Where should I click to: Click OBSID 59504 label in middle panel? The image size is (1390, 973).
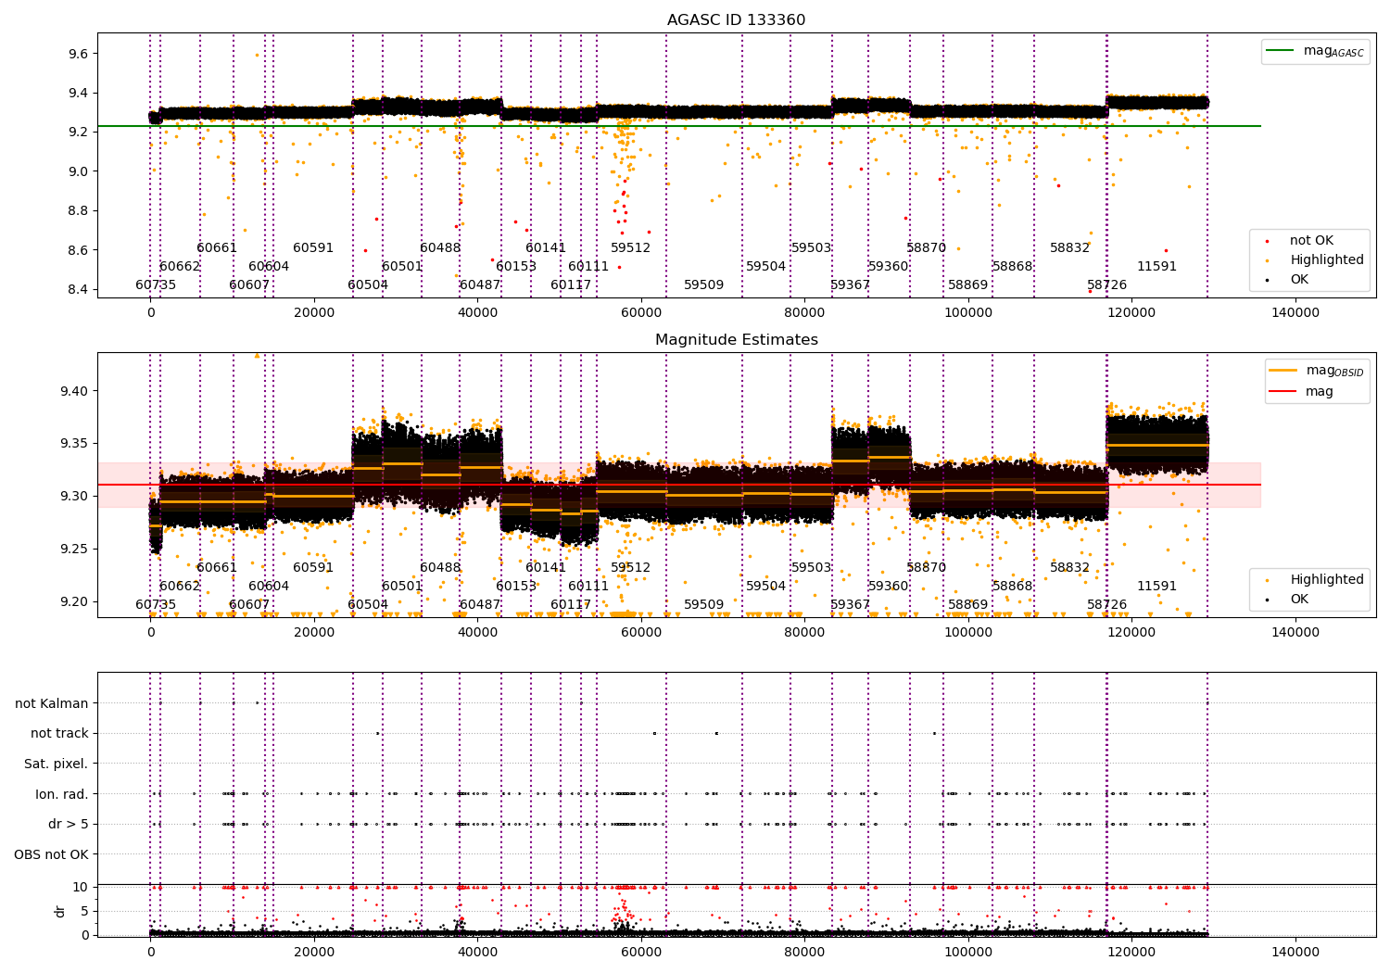766,586
